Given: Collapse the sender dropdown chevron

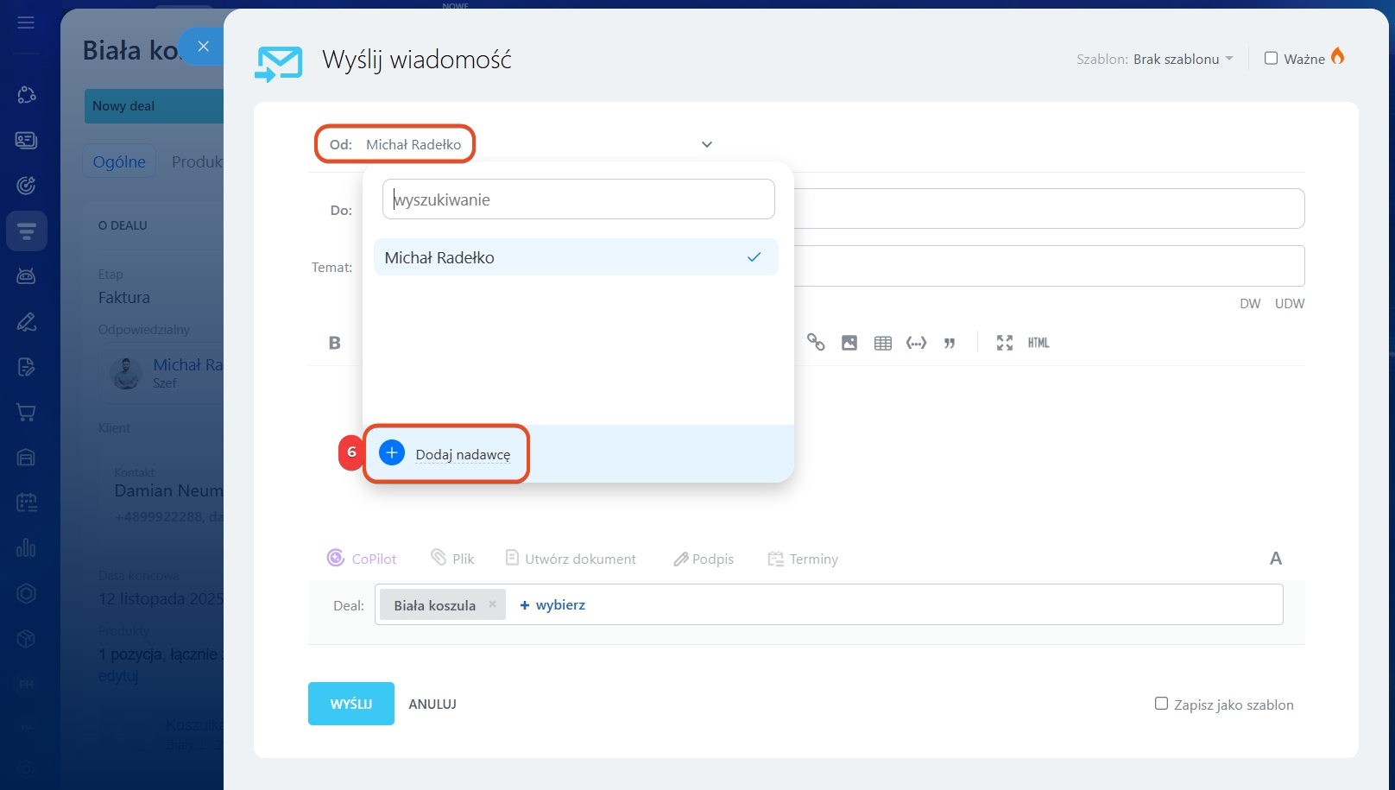Looking at the screenshot, I should point(707,144).
